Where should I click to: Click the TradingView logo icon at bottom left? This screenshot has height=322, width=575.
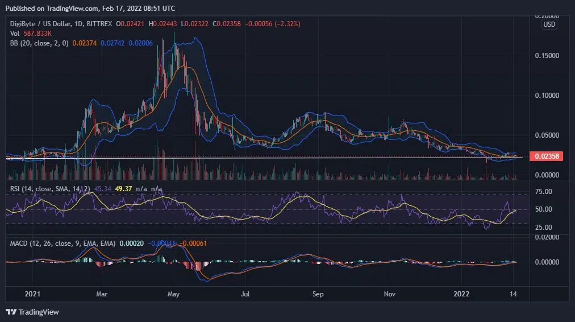11,312
